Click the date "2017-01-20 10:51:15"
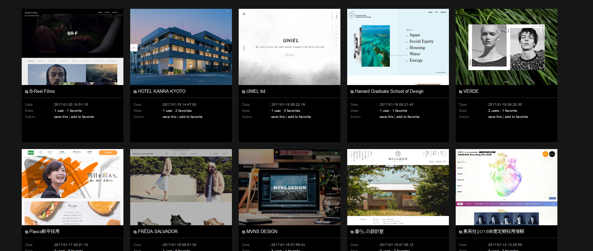The width and height of the screenshot is (593, 251). coord(71,105)
